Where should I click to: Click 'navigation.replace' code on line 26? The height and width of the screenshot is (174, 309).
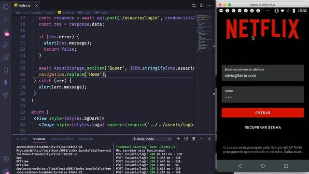(x=61, y=74)
